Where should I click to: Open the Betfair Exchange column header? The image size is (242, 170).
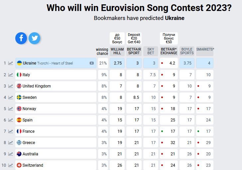[169, 51]
